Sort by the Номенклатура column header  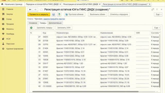77,33
